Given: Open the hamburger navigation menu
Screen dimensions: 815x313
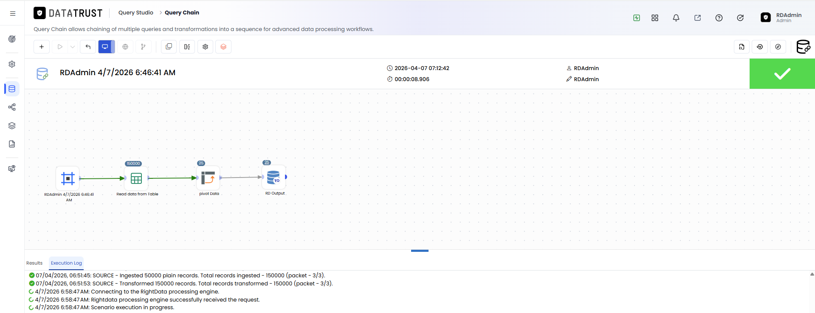Looking at the screenshot, I should [13, 14].
